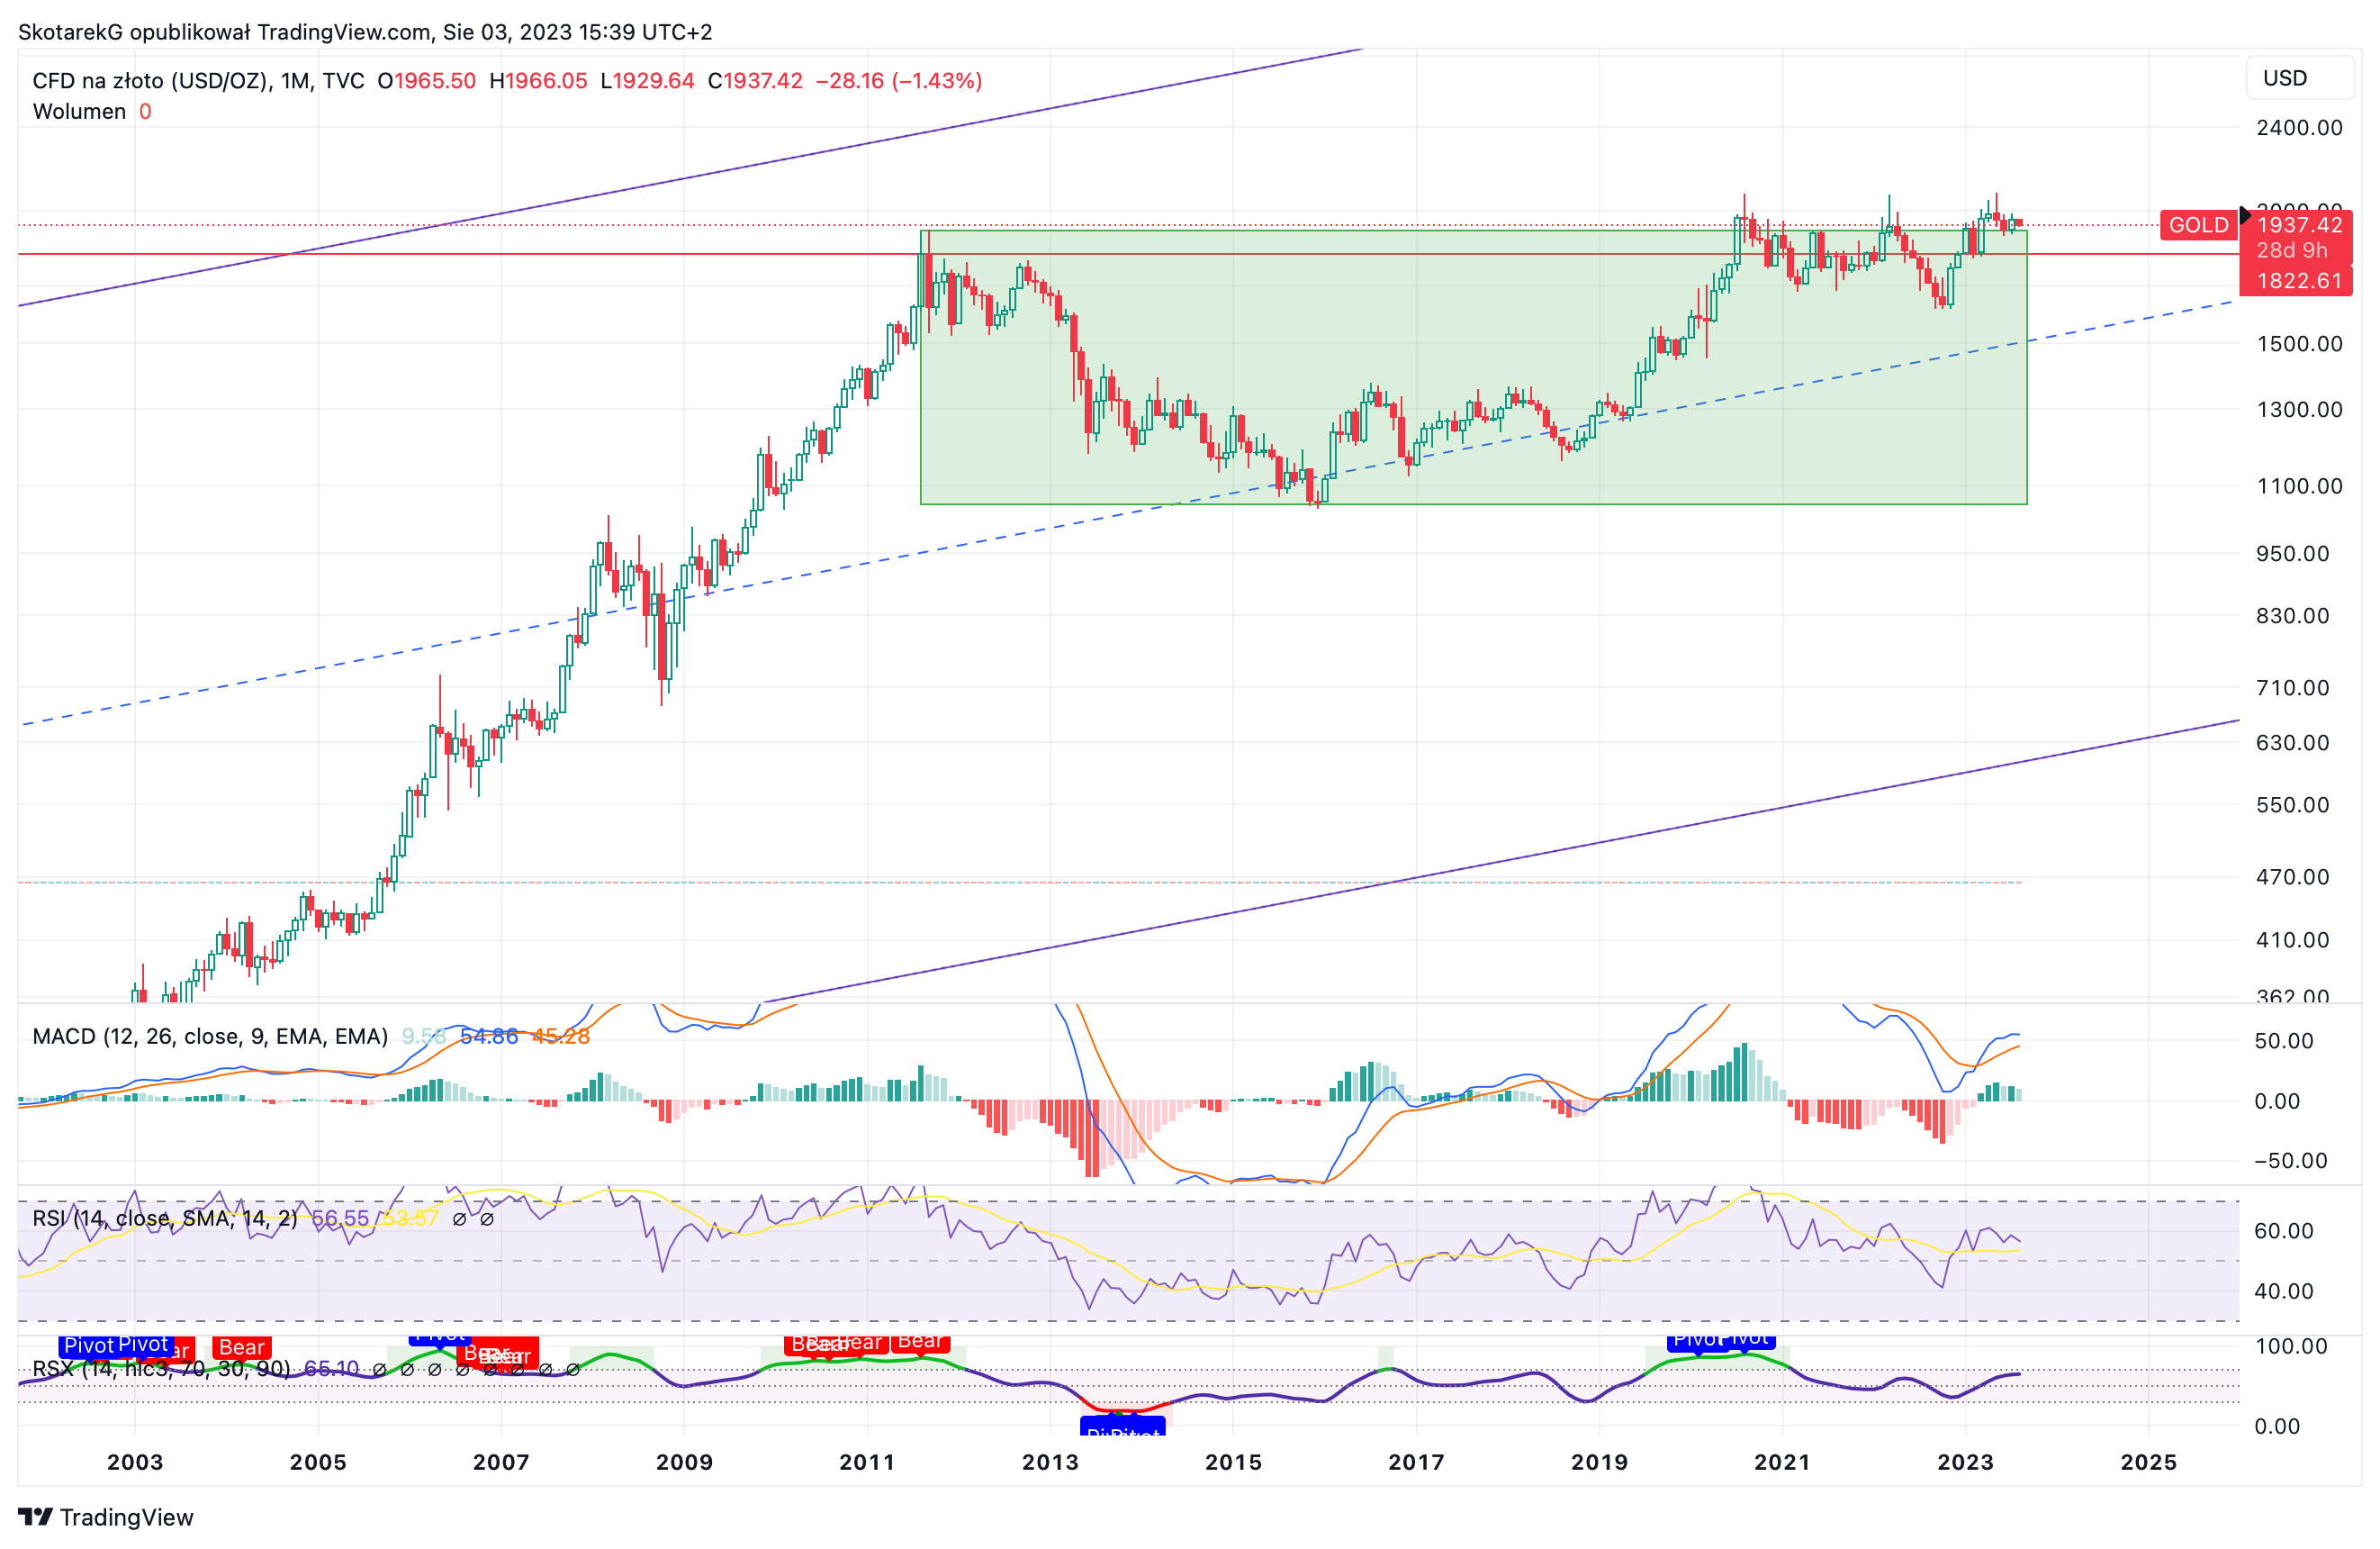Screen dimensions: 2380x1549
Task: Click the countdown text 28d 9h
Action: click(x=2291, y=250)
